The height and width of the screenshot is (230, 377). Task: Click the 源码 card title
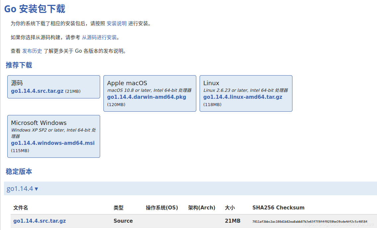pyautogui.click(x=17, y=83)
